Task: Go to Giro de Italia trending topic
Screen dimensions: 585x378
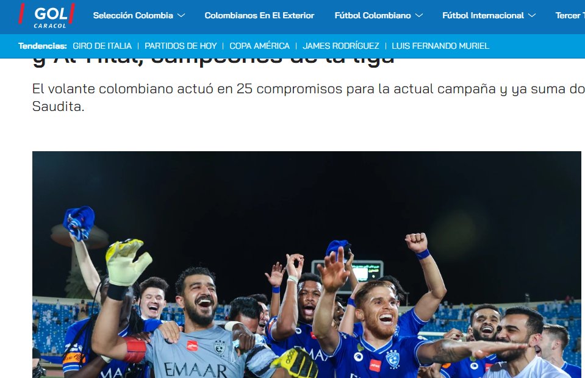Action: pos(102,46)
